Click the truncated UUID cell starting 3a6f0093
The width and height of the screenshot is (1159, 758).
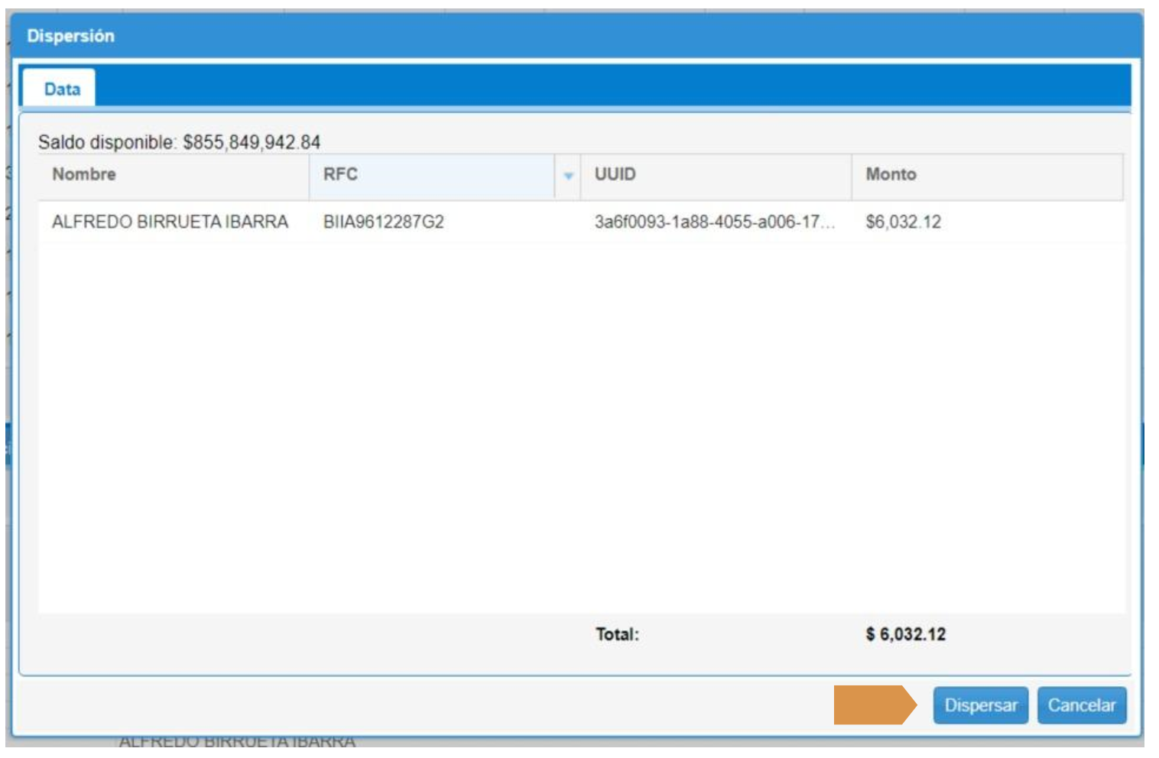coord(714,222)
